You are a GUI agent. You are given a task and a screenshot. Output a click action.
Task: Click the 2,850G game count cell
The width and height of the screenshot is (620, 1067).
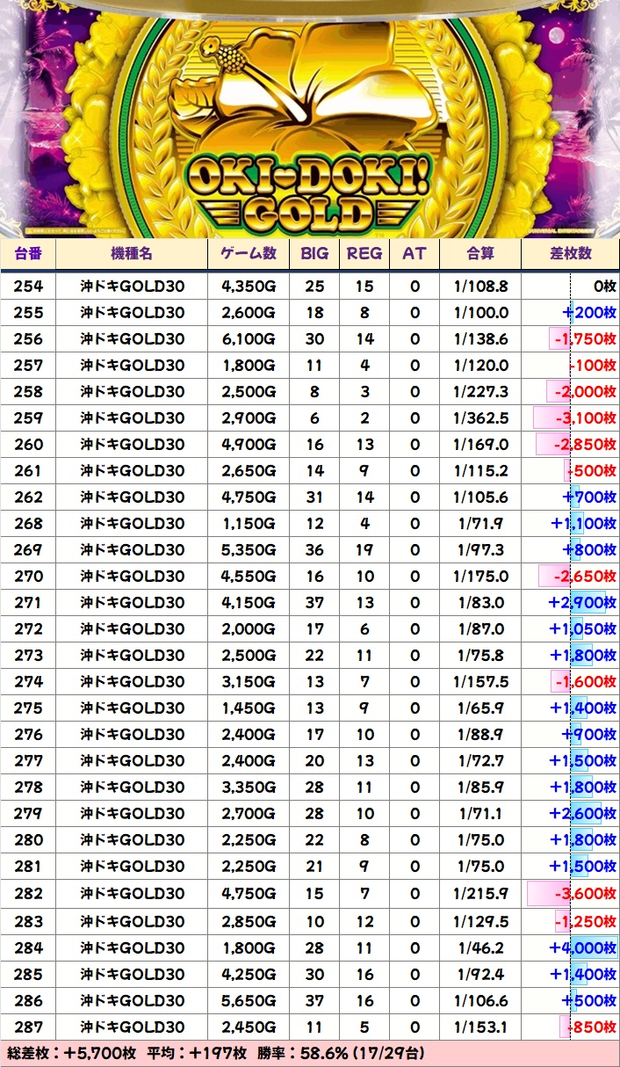(249, 921)
